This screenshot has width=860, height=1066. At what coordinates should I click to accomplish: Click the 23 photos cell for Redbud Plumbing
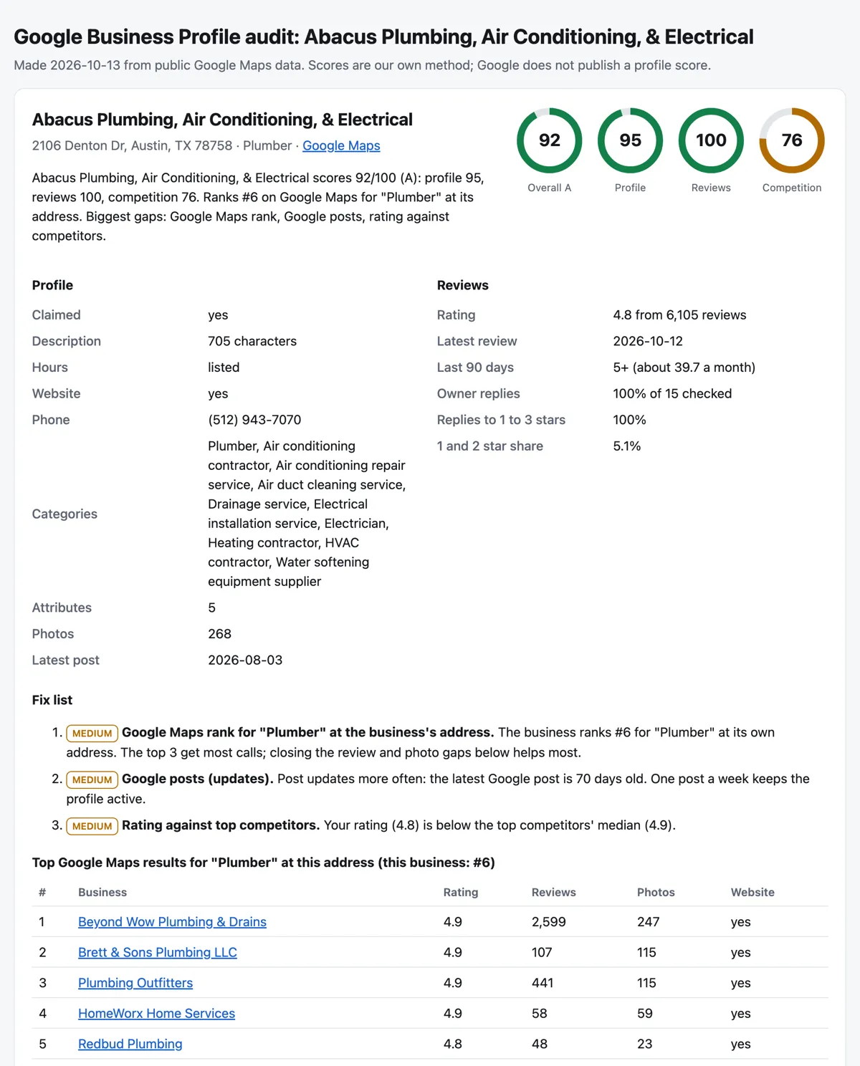(645, 1044)
